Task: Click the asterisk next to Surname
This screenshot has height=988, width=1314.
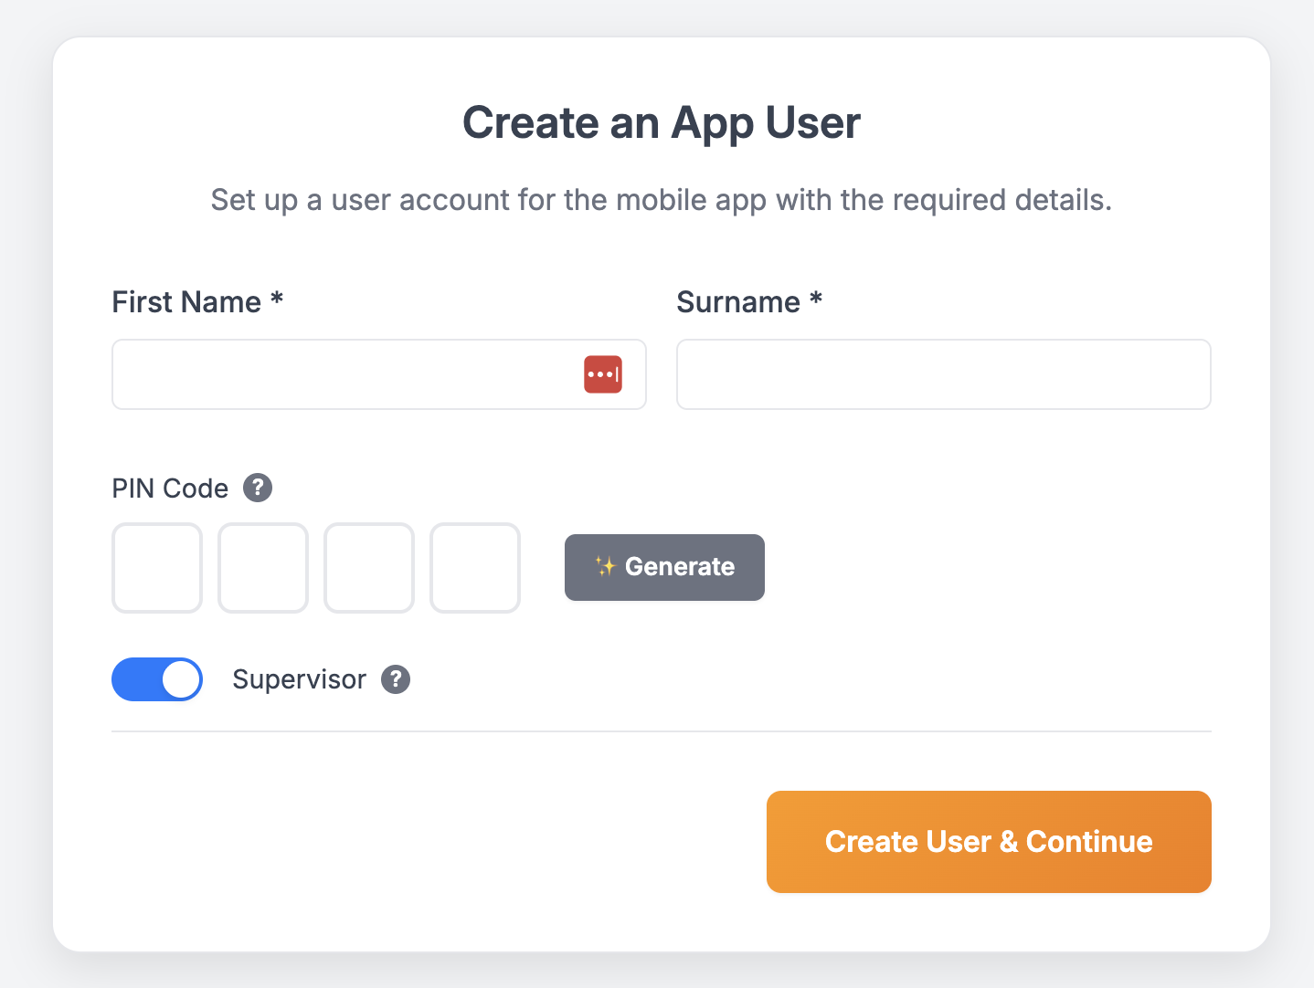Action: 816,300
